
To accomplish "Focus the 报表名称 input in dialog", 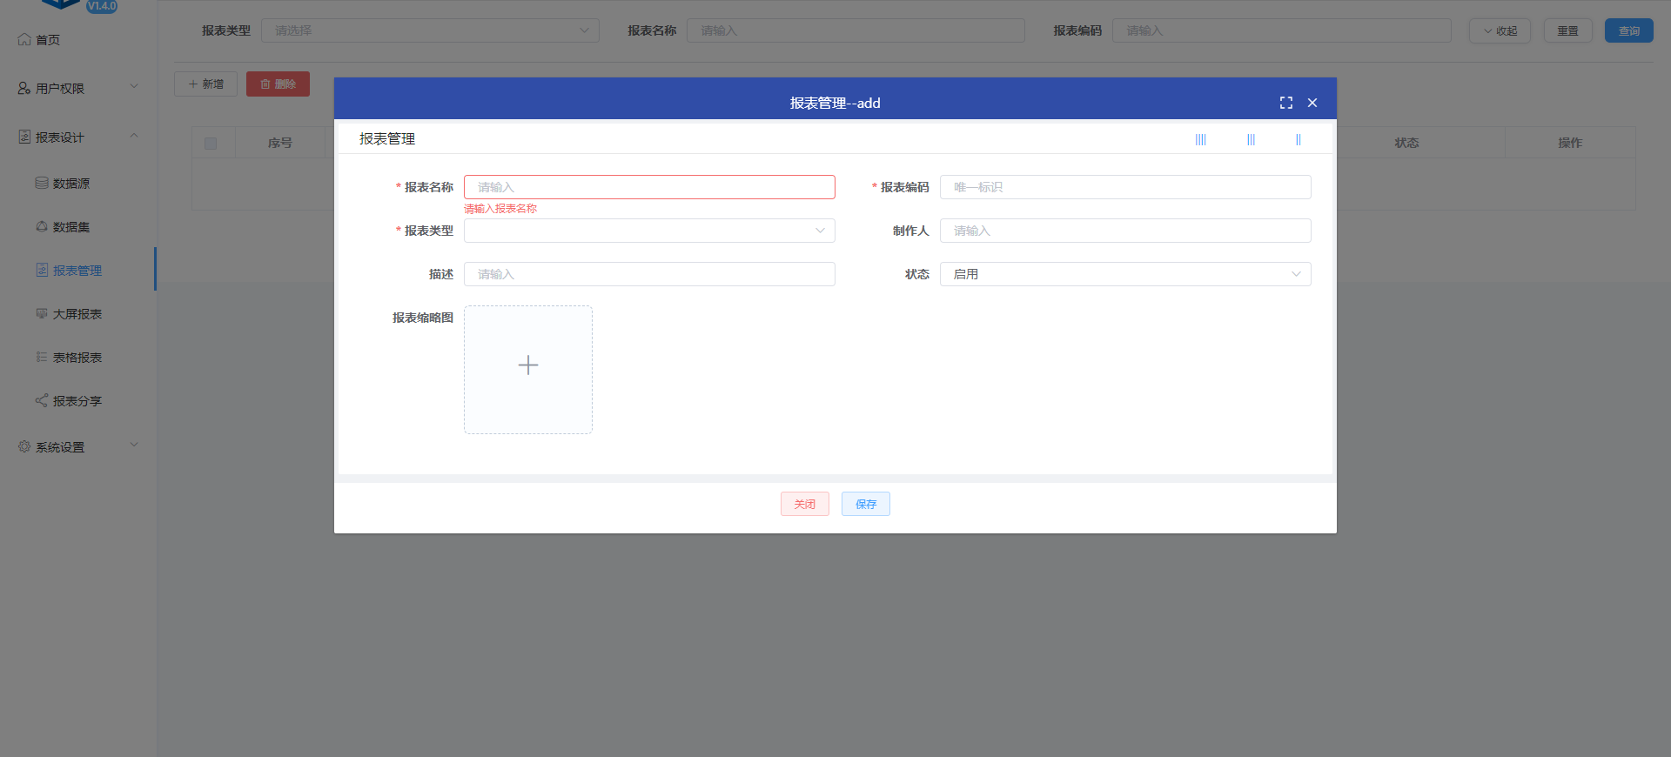I will (649, 187).
